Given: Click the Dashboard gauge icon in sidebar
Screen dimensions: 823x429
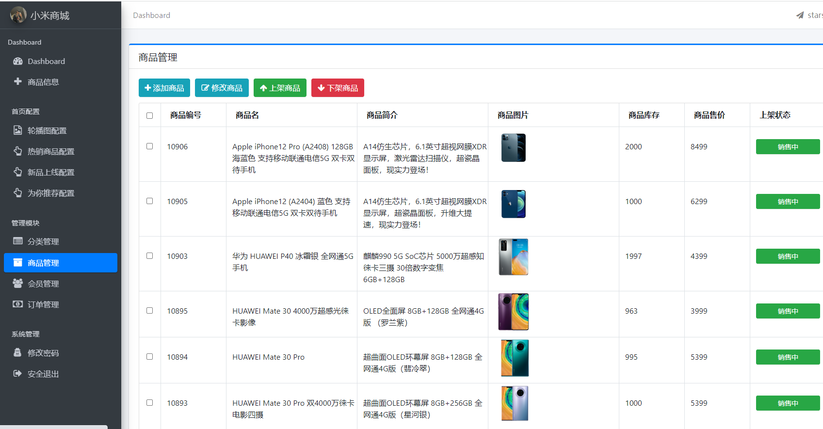Looking at the screenshot, I should [x=18, y=61].
